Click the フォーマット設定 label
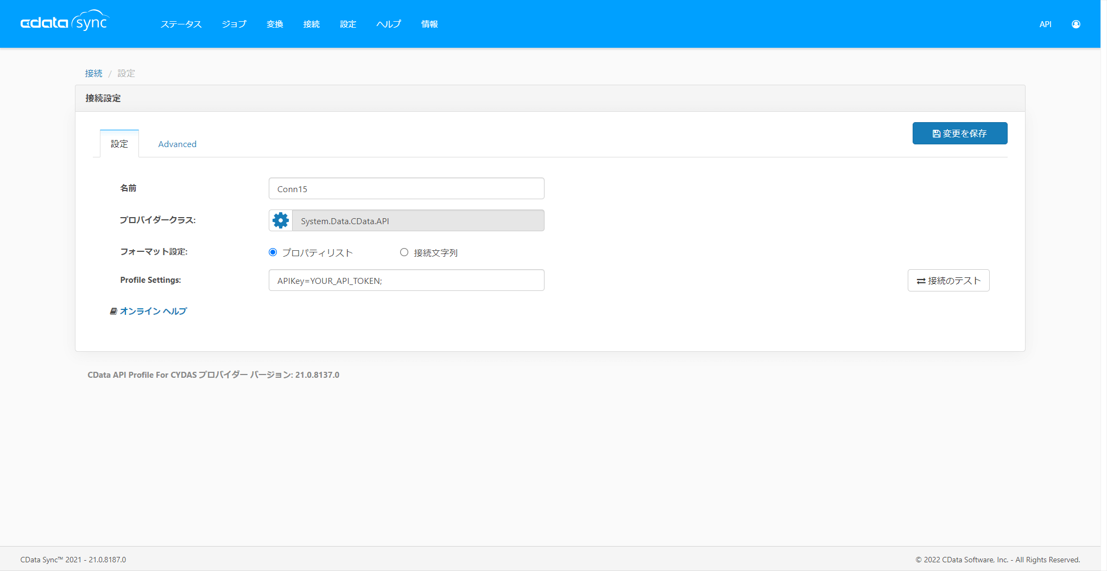This screenshot has width=1107, height=571. pyautogui.click(x=154, y=252)
